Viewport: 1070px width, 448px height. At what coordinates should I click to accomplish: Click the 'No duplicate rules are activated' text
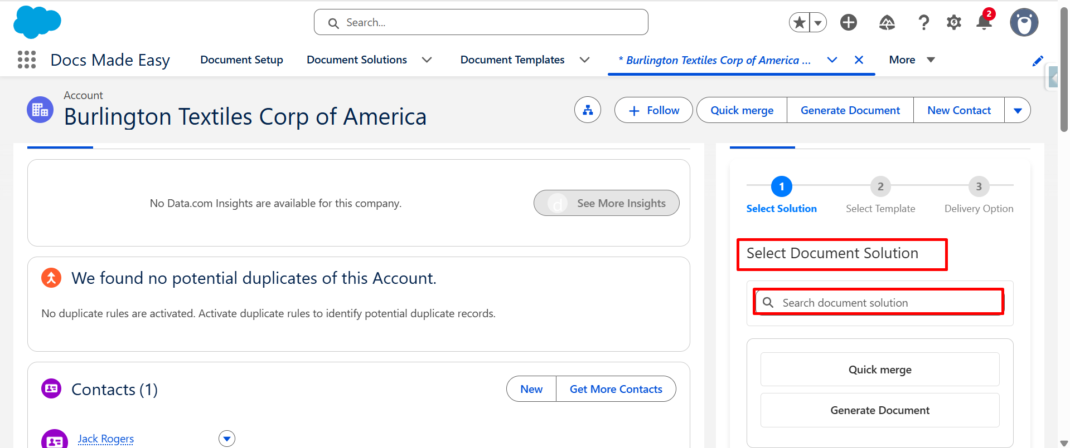(x=268, y=313)
